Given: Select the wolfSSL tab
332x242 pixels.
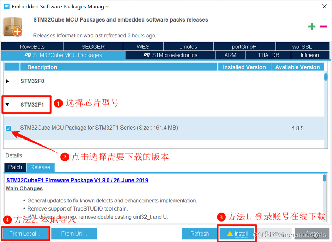Looking at the screenshot, I should [302, 47].
